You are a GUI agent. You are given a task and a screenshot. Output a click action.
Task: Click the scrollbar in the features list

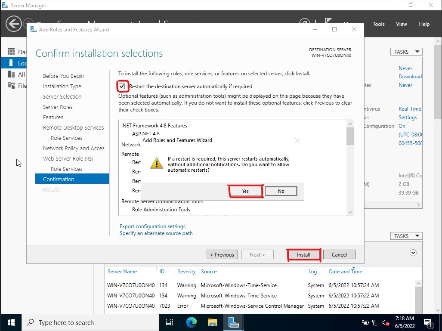tap(350, 136)
